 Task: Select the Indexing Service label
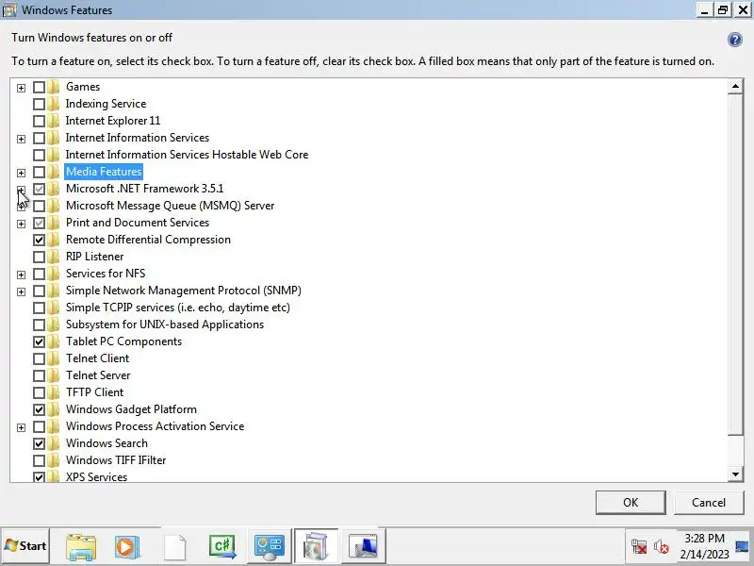106,104
